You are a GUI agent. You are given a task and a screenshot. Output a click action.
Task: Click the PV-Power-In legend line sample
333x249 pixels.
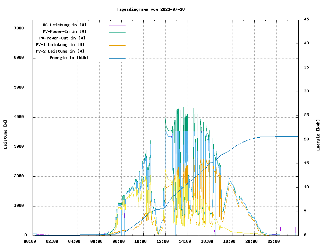117,32
